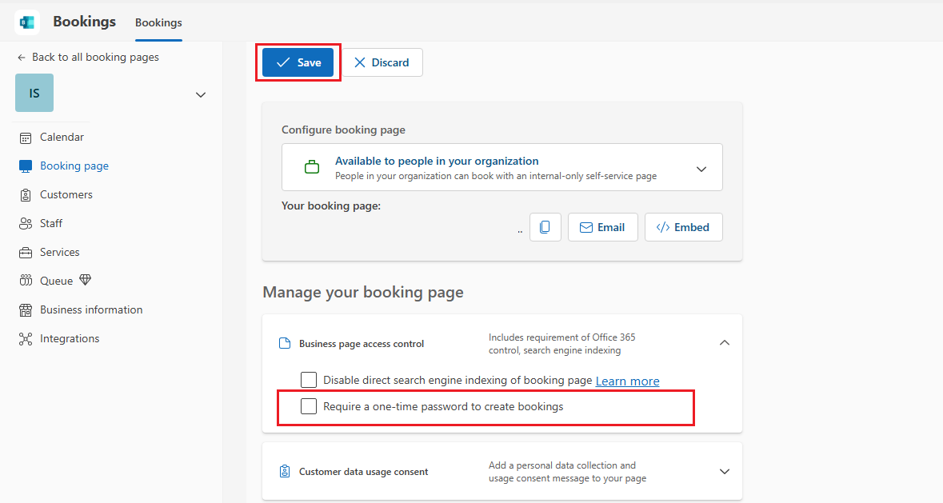
Task: Click the Staff people icon
Action: click(26, 224)
